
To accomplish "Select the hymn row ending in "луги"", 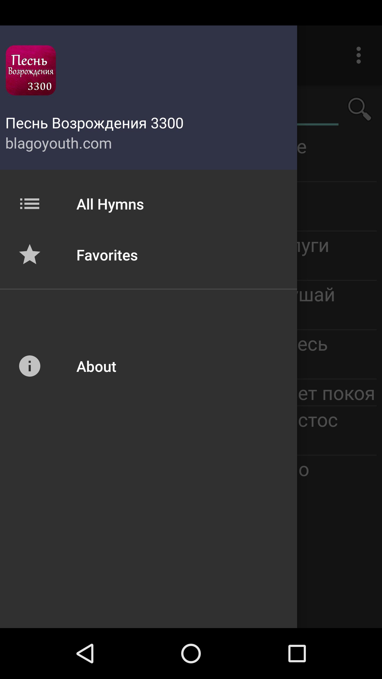I will pos(337,256).
